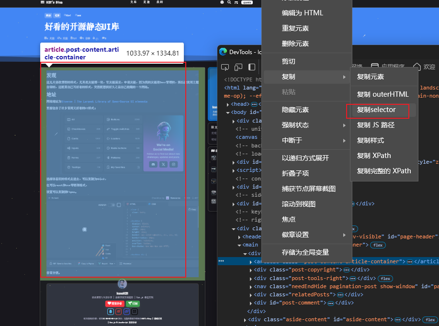Expand the relatedPosts div node
The height and width of the screenshot is (326, 439).
click(x=250, y=295)
